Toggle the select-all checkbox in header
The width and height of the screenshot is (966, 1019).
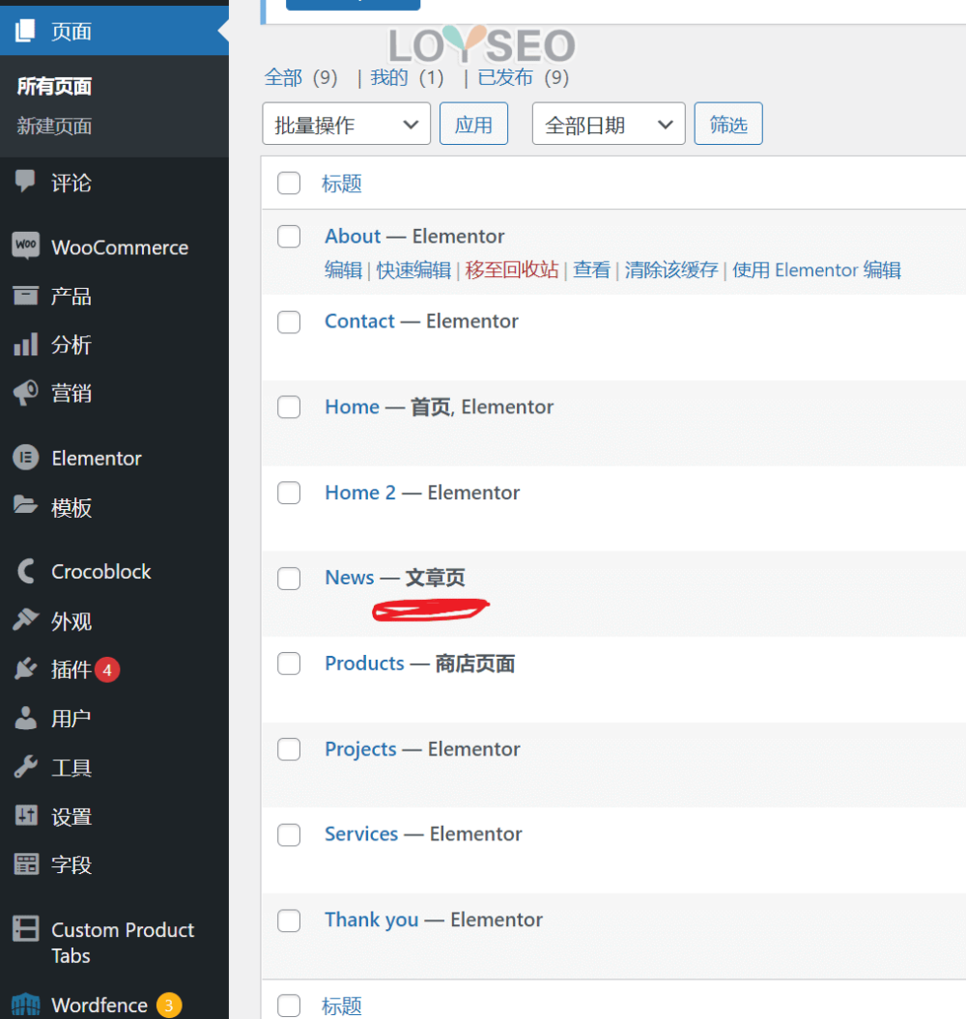point(289,184)
